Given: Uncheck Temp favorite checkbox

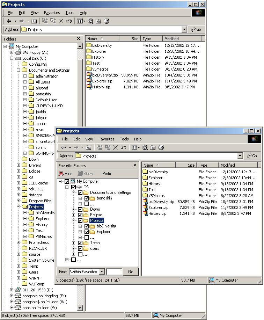Looking at the screenshot, I should 80,243.
